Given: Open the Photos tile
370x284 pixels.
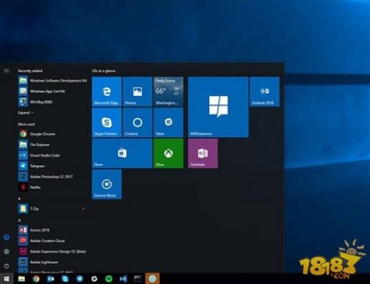Looking at the screenshot, I should [138, 92].
